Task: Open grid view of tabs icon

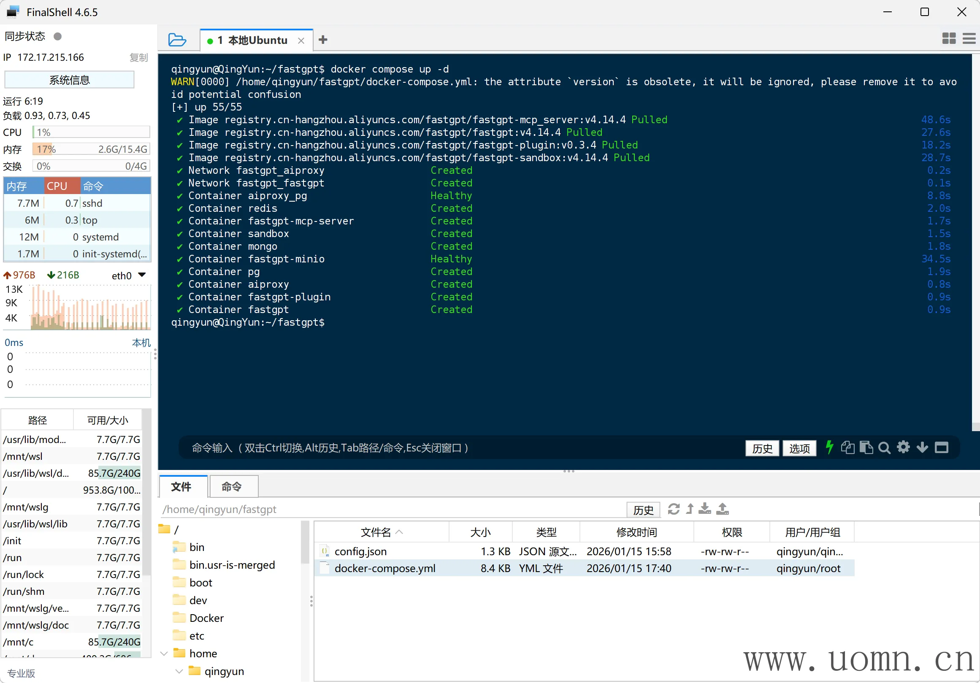Action: pyautogui.click(x=948, y=39)
